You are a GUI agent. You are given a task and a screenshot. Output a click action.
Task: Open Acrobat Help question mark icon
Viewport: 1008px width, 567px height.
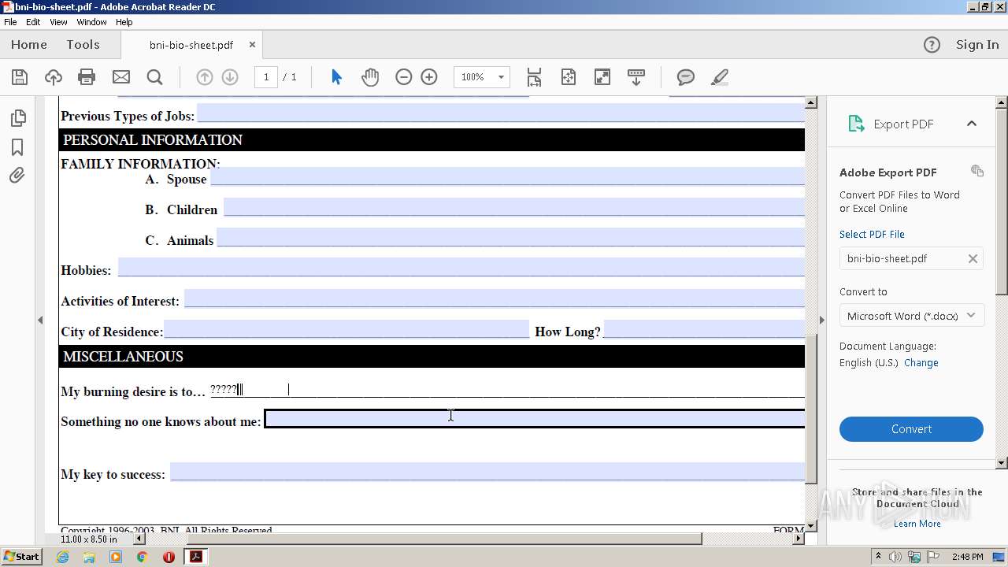pos(932,45)
